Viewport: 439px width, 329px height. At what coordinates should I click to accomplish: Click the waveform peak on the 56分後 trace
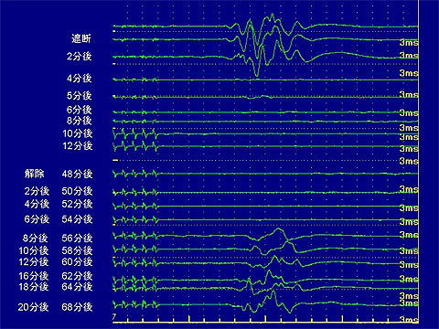click(278, 229)
